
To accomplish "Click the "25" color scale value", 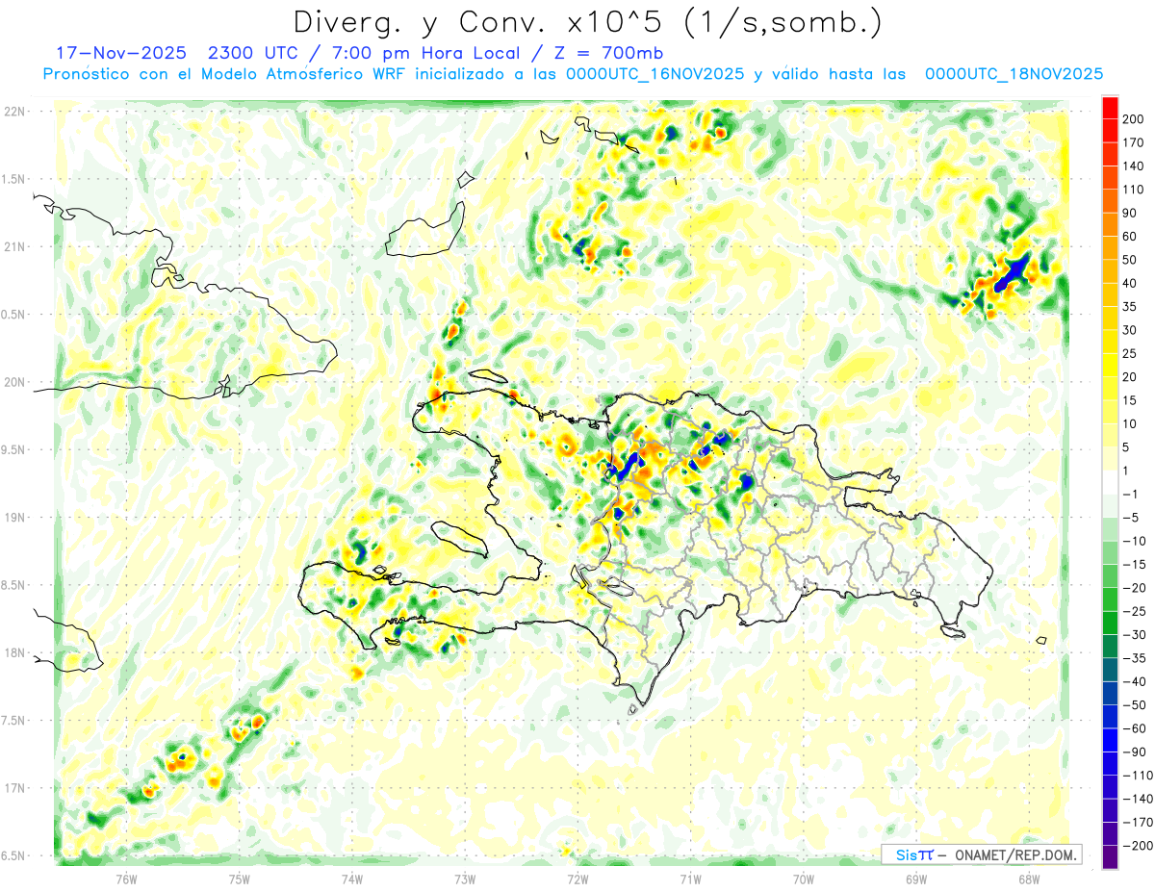I will pyautogui.click(x=1130, y=354).
